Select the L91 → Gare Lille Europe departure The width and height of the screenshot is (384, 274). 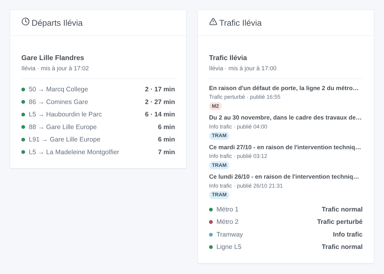point(98,140)
